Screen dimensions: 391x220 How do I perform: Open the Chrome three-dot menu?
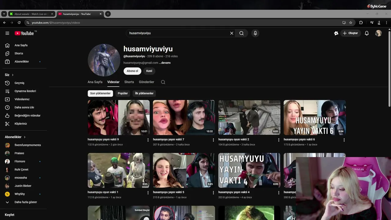click(386, 23)
